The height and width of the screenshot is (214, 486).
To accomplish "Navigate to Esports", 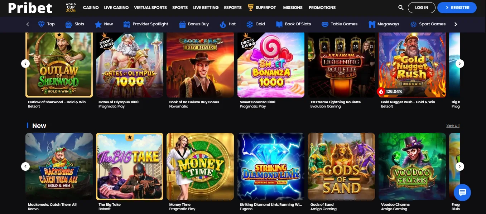I will coord(233,8).
